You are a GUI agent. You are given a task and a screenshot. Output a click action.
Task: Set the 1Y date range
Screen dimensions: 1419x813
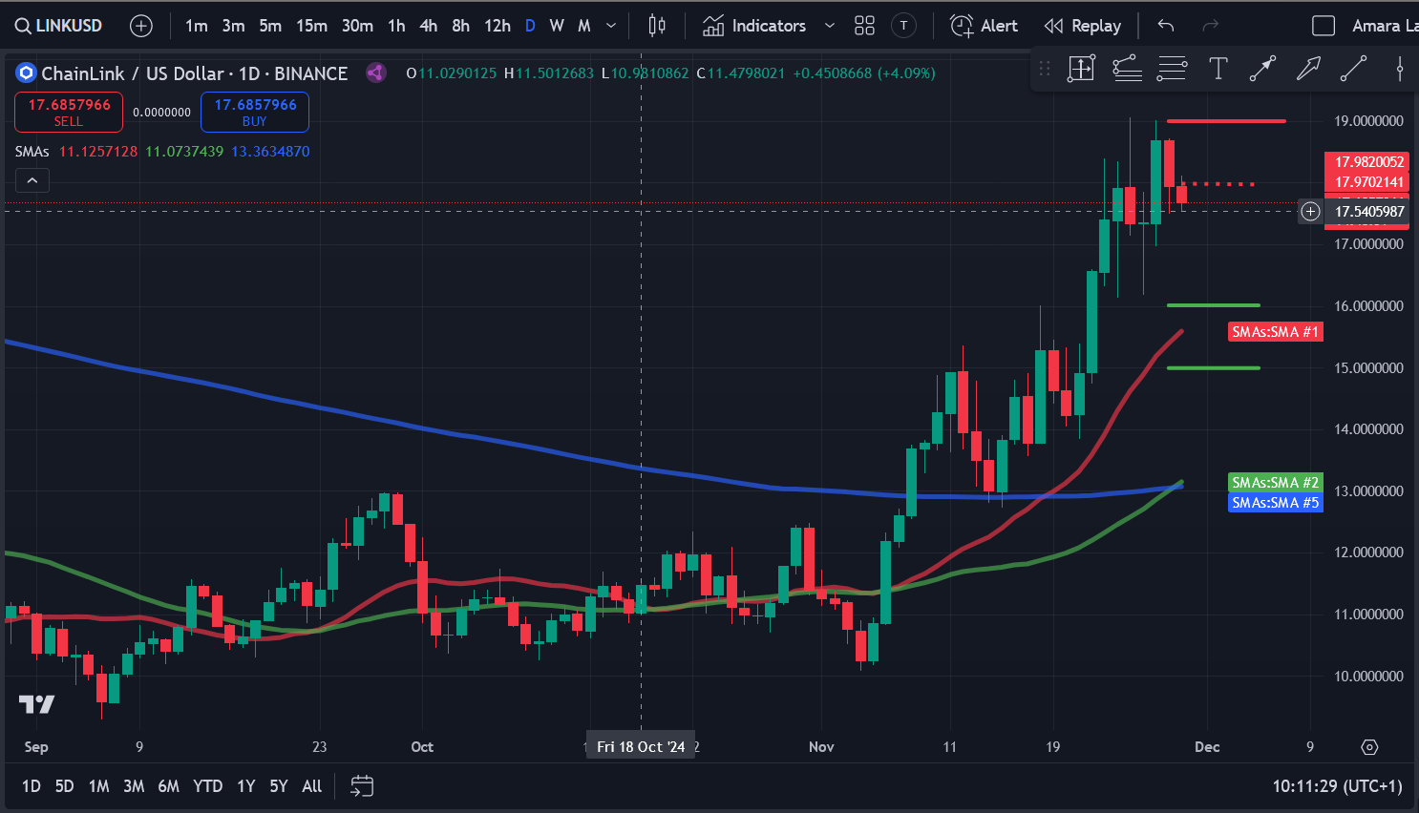(x=245, y=786)
